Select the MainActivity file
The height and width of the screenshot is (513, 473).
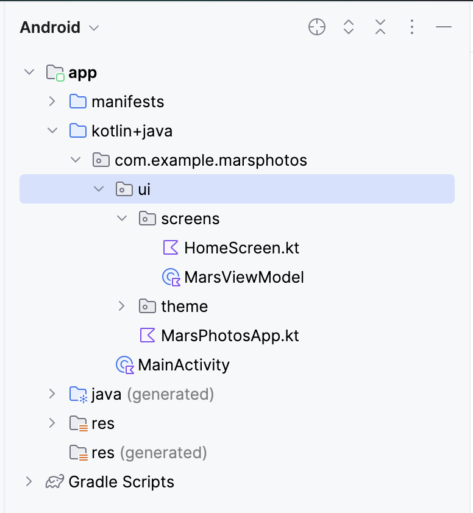pos(183,364)
